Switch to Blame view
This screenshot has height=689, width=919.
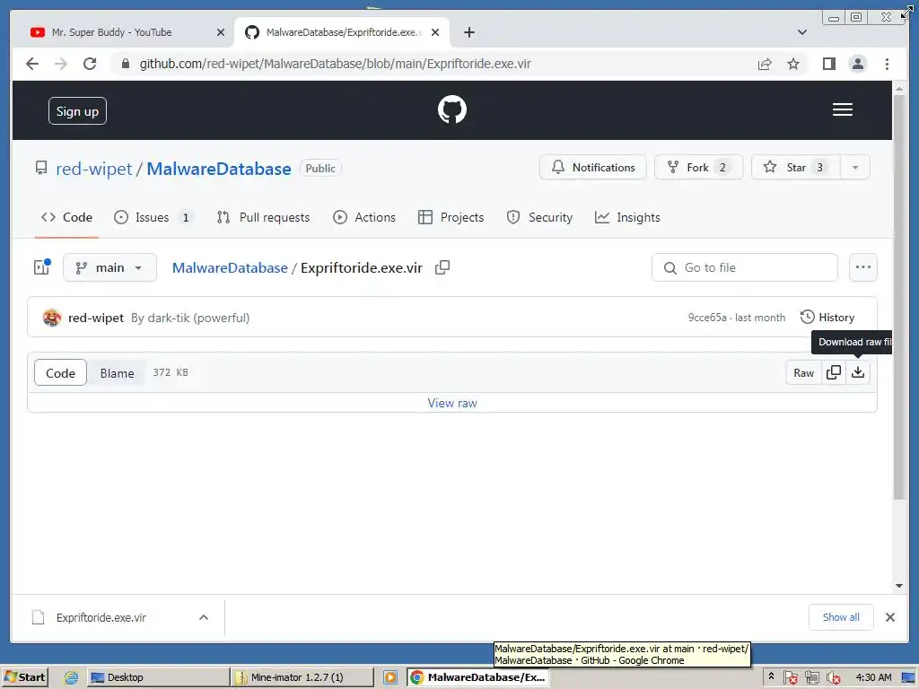click(117, 372)
